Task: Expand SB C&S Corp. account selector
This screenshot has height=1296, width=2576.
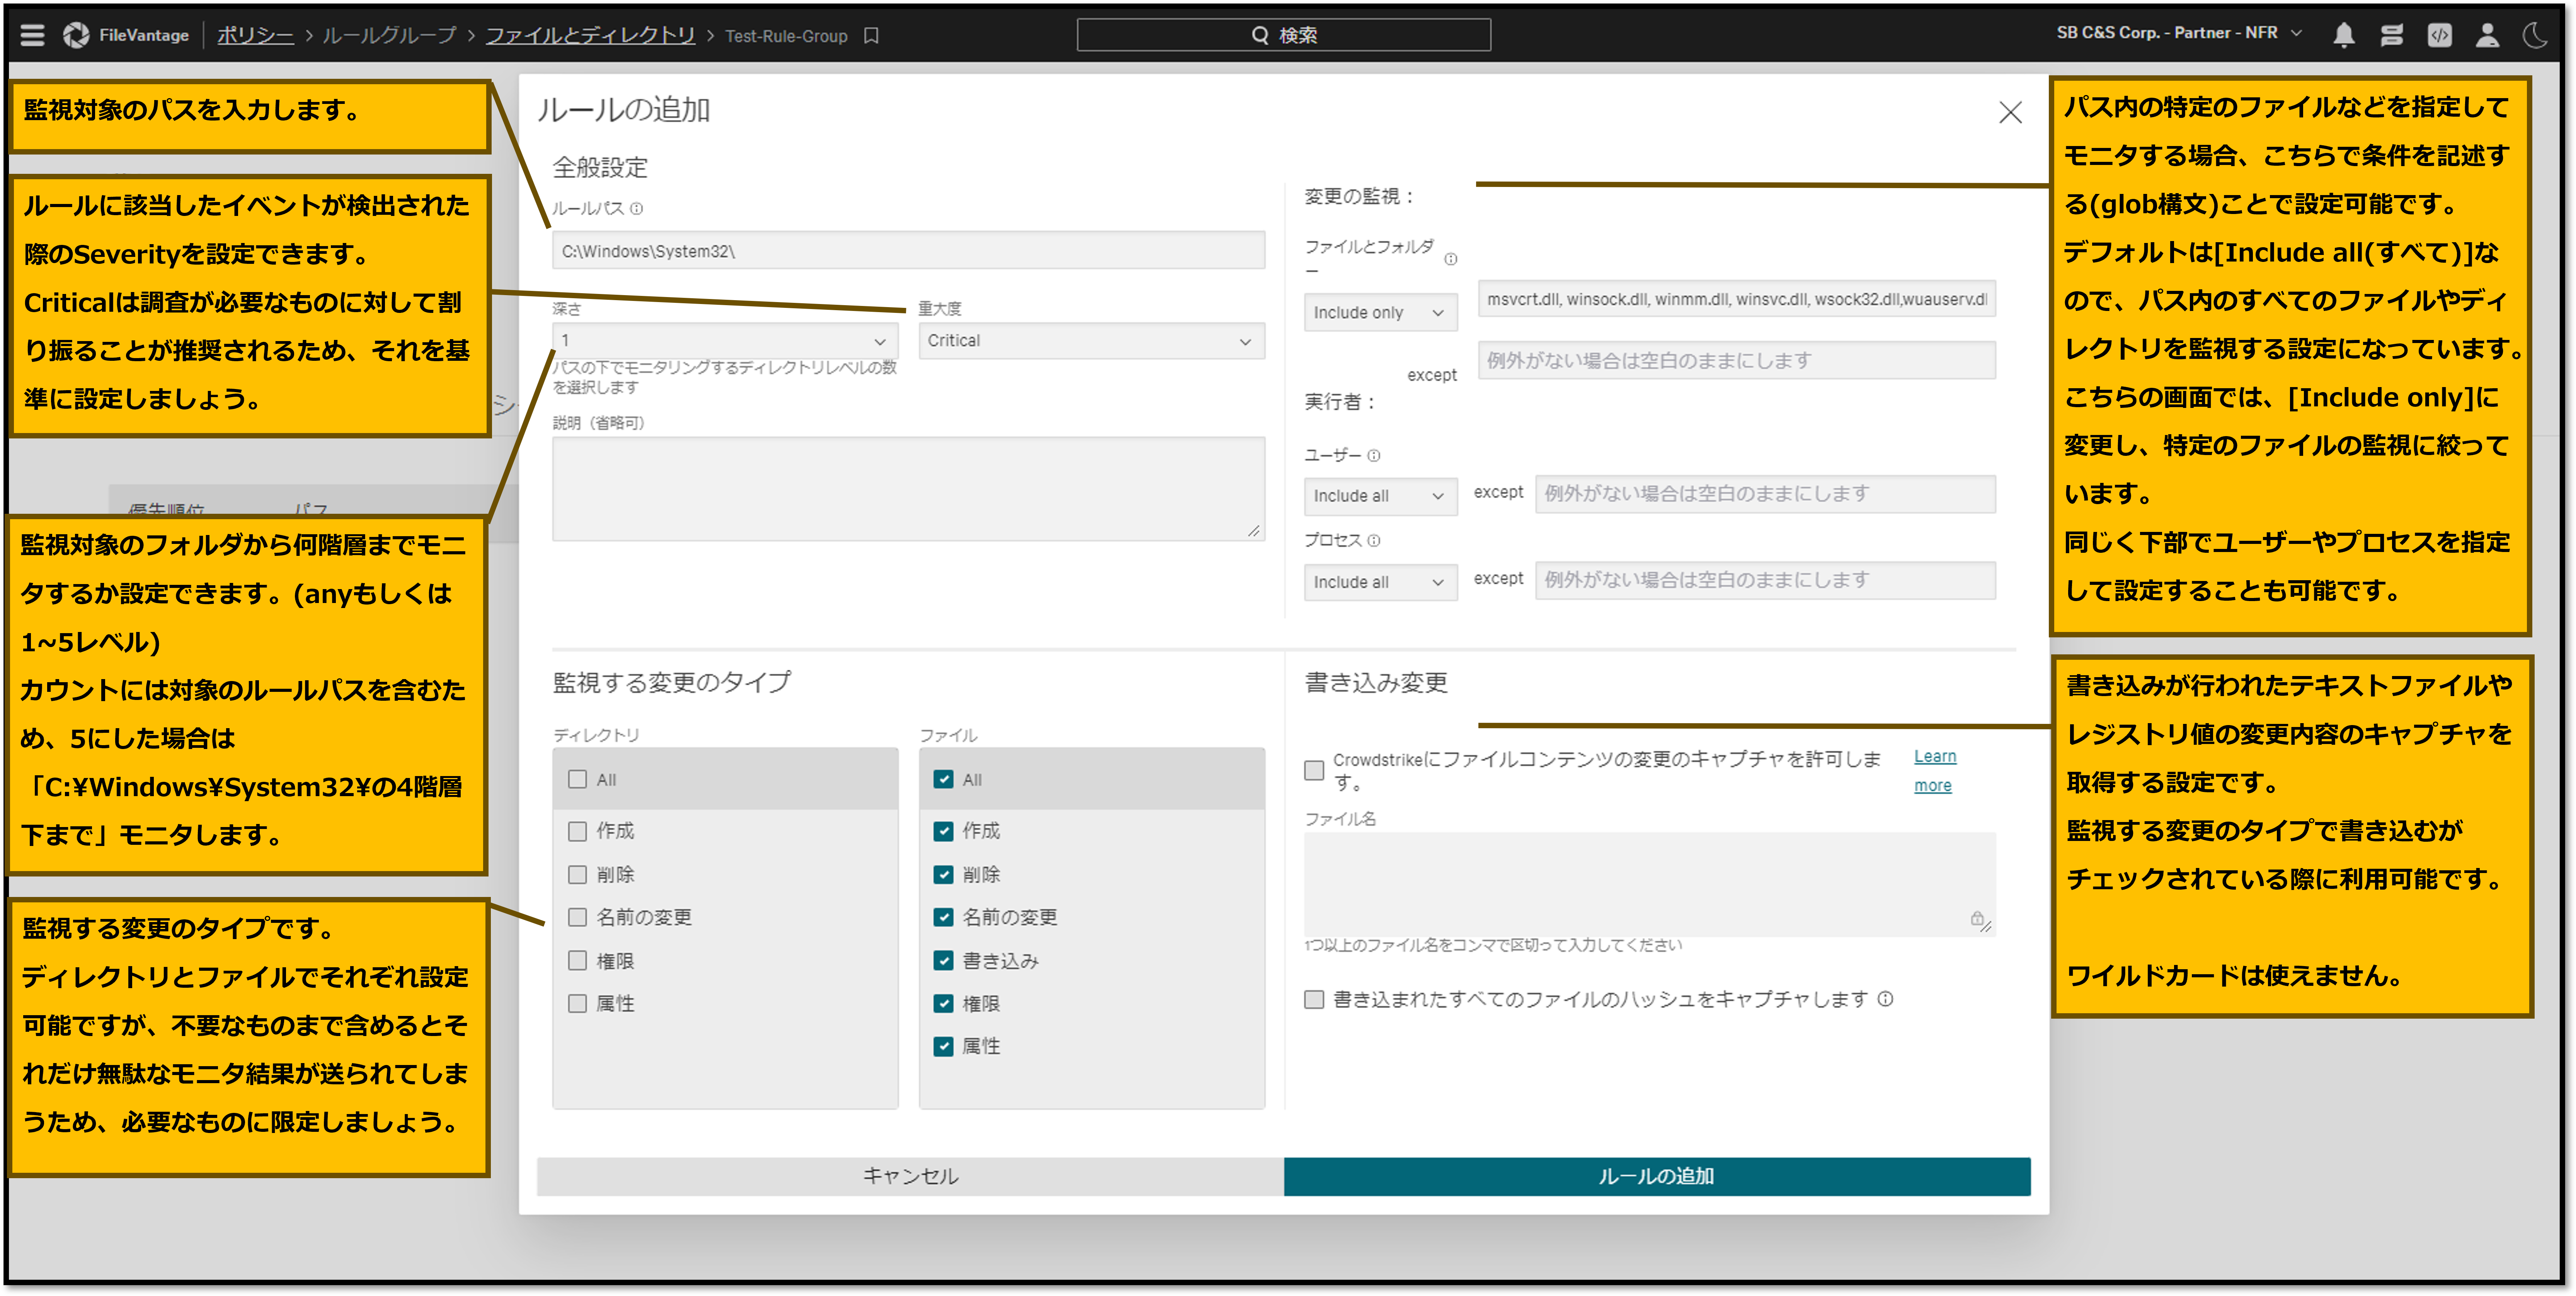Action: click(2179, 33)
